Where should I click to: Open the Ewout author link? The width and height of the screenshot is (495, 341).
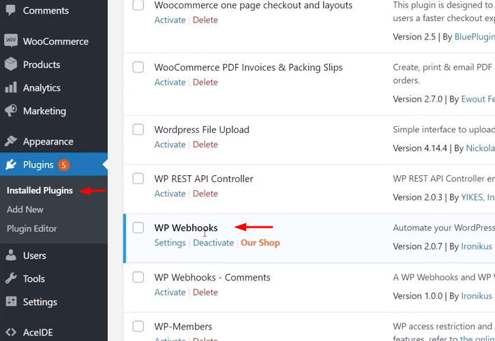478,99
